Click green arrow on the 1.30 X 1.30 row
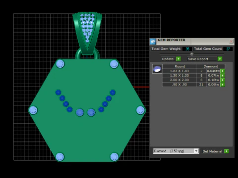This screenshot has width=238, height=178. click(223, 76)
